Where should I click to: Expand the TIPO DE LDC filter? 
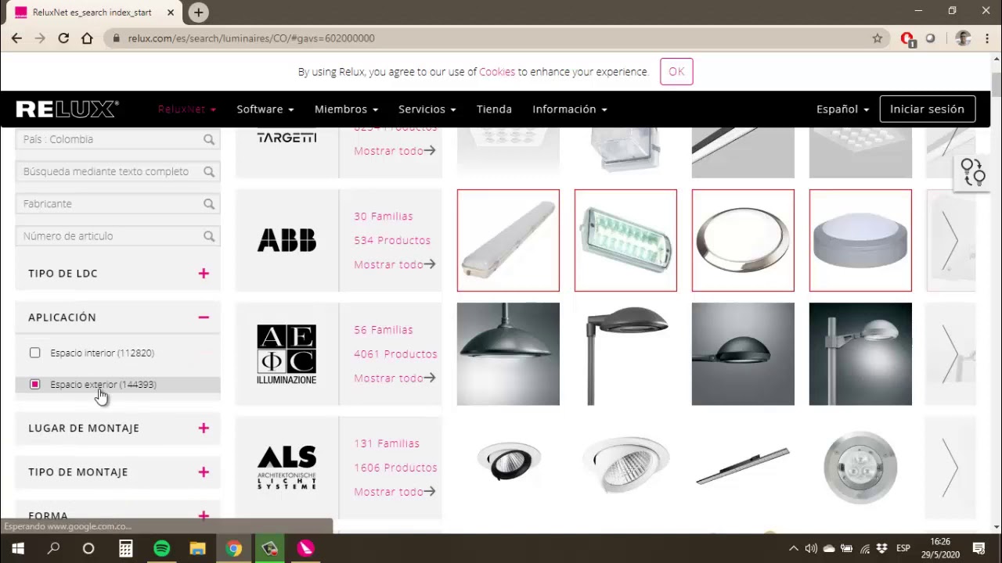204,273
